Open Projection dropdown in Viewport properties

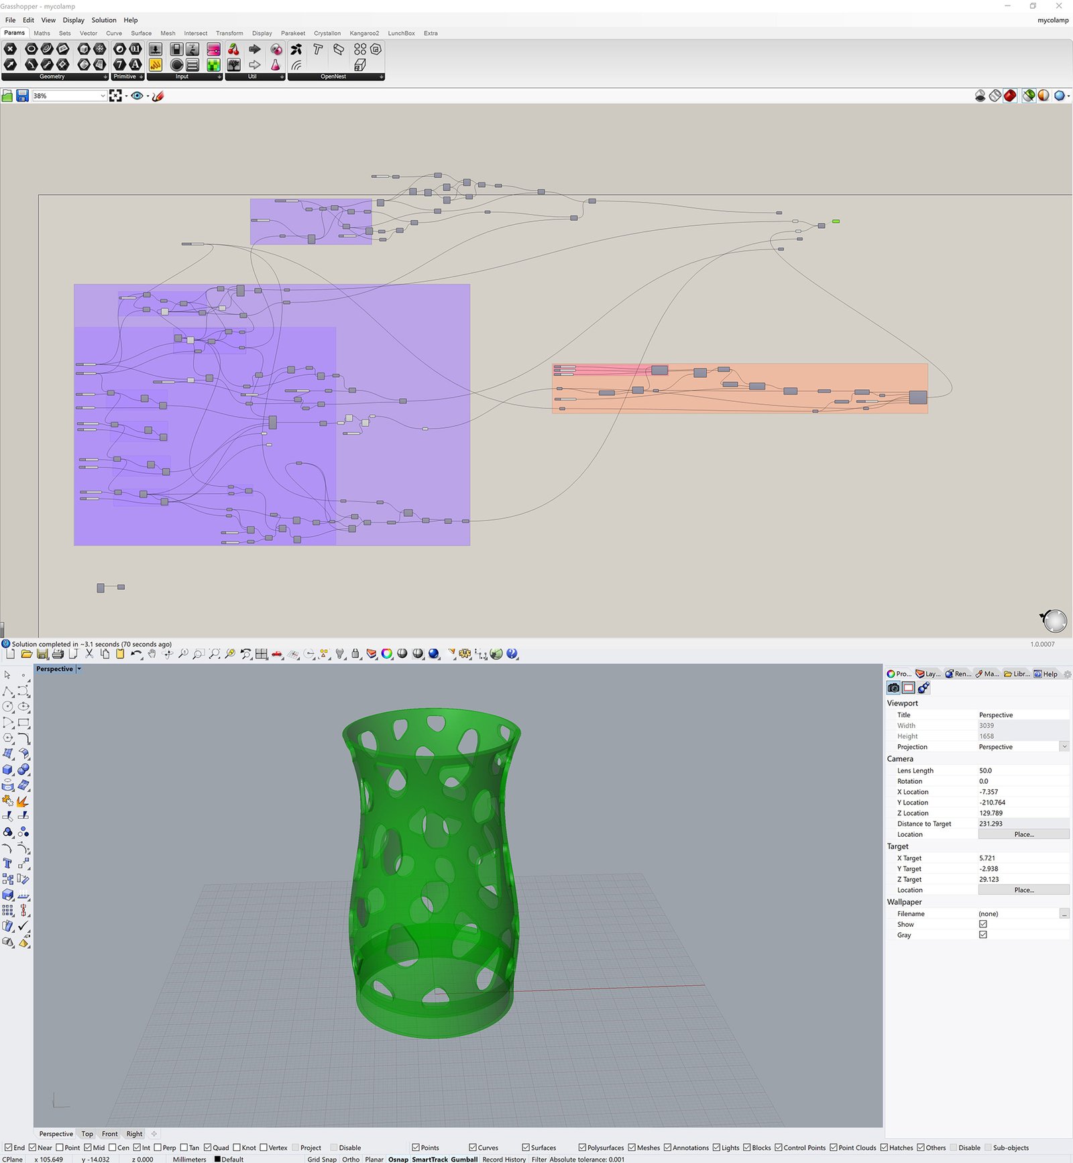(x=1064, y=747)
